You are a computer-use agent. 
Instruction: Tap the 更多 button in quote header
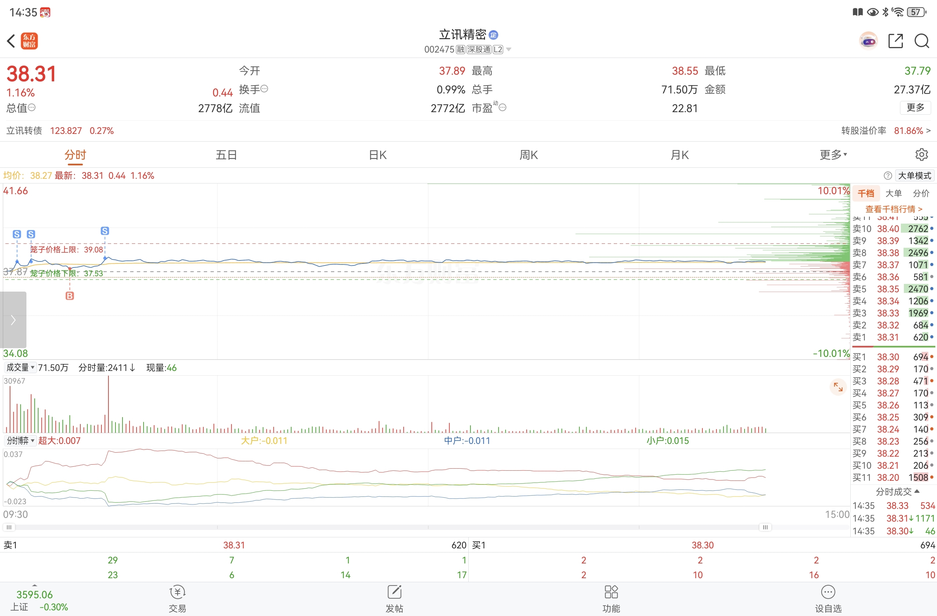(x=915, y=107)
